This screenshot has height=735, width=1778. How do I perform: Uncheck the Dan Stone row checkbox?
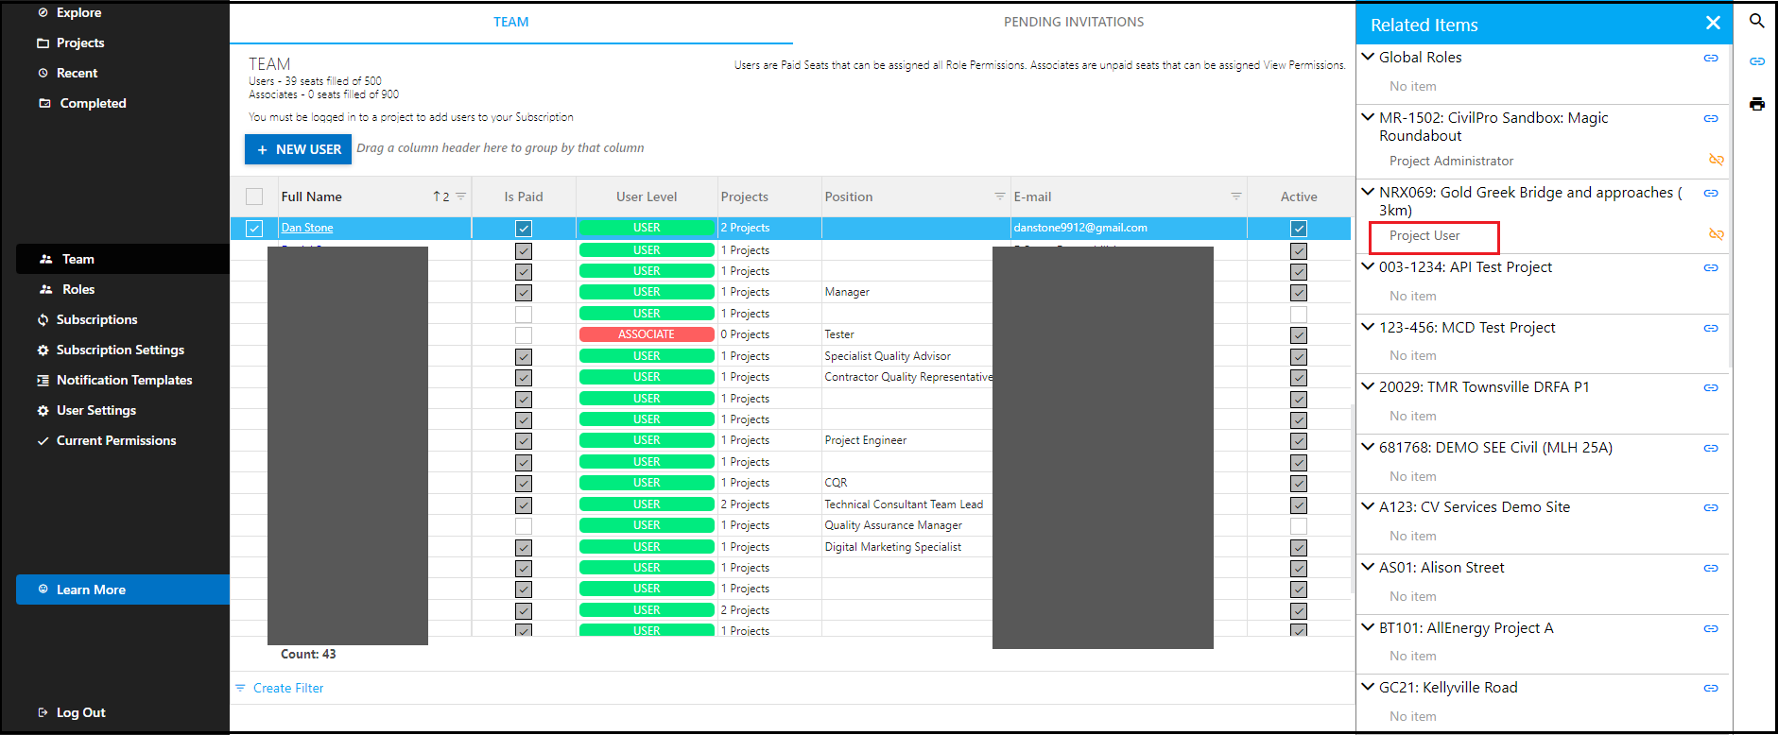point(254,229)
